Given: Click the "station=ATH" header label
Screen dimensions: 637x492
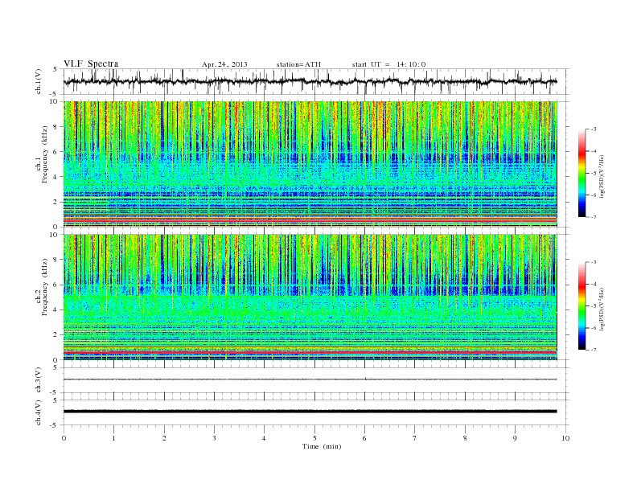Looking at the screenshot, I should click(x=298, y=64).
